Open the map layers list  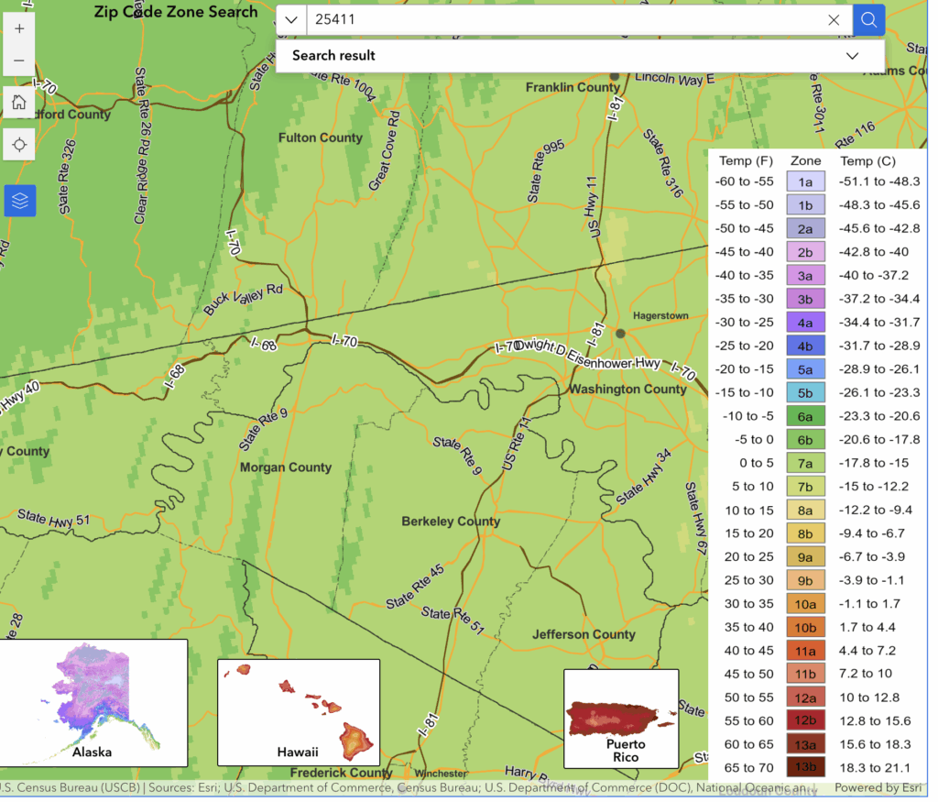19,201
